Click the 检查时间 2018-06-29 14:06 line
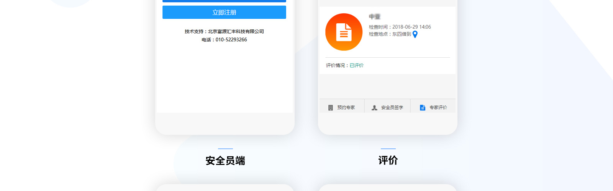 click(x=400, y=27)
